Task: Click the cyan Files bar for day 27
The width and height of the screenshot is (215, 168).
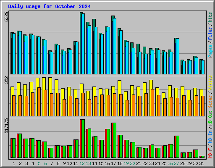Action: [178, 56]
